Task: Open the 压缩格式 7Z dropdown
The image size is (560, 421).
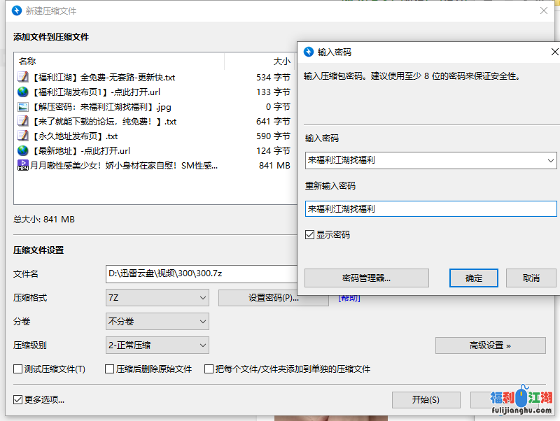Action: 157,298
